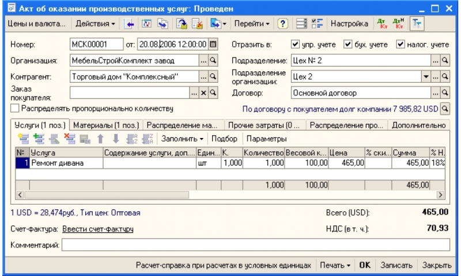Open the Дополнительно tab
The width and height of the screenshot is (461, 276).
(x=417, y=124)
